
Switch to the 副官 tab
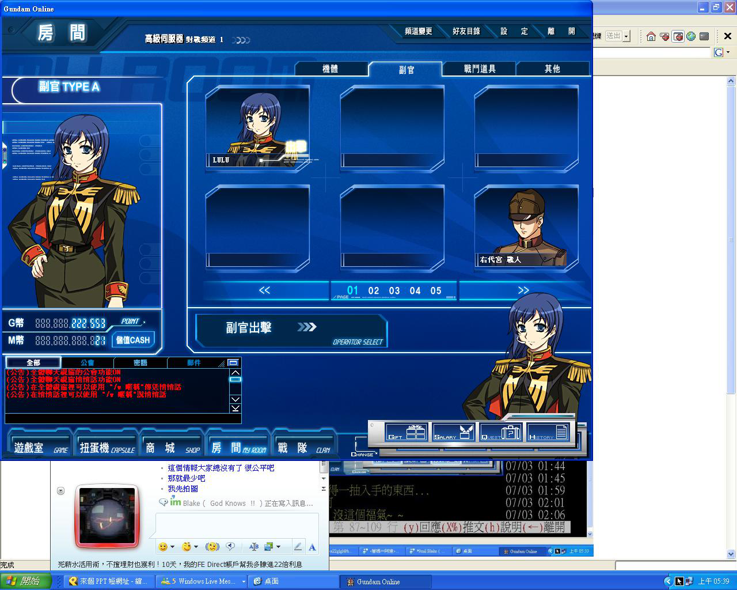coord(407,69)
